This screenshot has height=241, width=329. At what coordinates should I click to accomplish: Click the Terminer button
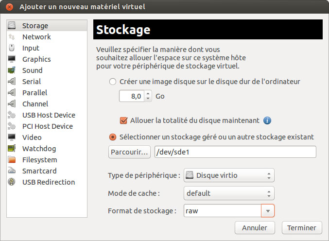pyautogui.click(x=302, y=228)
